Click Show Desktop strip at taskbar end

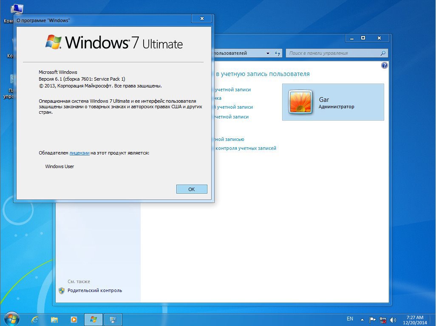[x=433, y=320]
